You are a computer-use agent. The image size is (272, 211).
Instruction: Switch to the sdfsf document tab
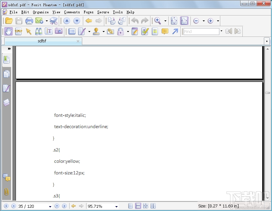(42, 41)
